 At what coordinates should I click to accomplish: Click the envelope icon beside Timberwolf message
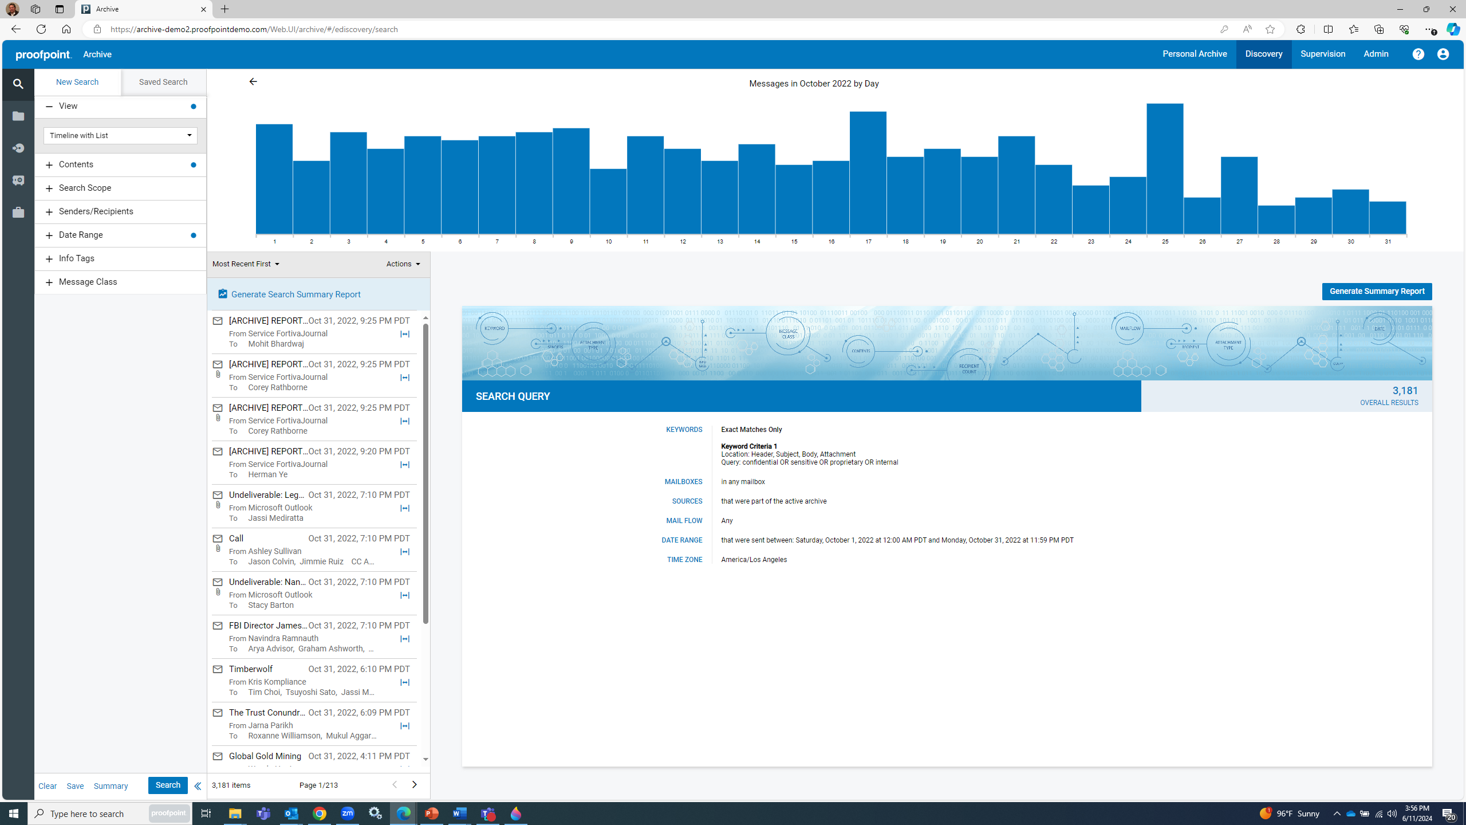coord(218,669)
